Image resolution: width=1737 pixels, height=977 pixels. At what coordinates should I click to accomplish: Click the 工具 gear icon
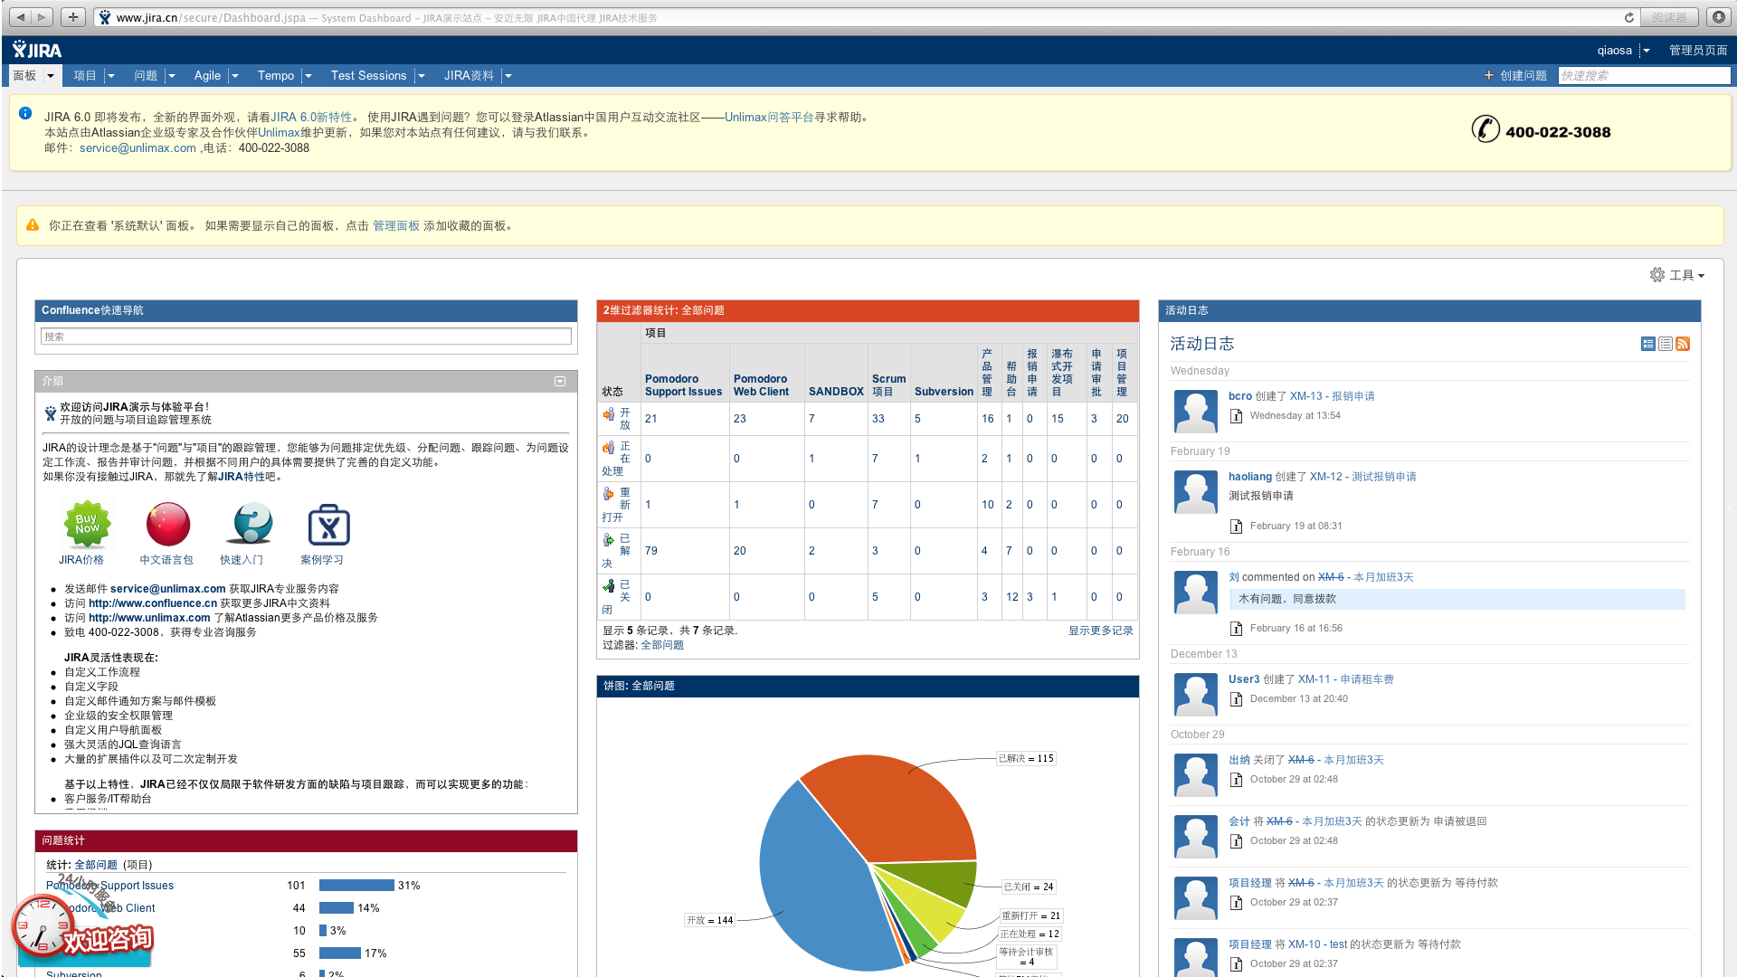(1657, 275)
